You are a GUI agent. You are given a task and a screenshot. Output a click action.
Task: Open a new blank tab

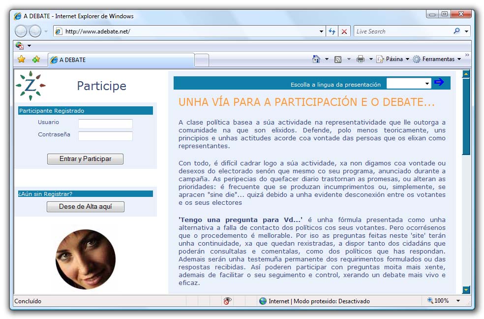(202, 60)
